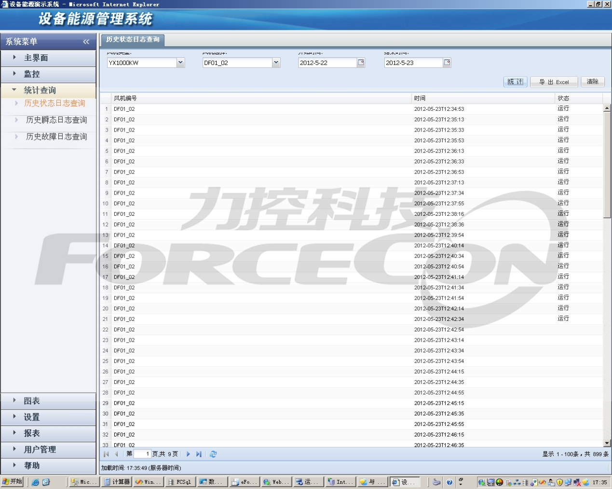Expand the 设置 menu section

[x=48, y=417]
